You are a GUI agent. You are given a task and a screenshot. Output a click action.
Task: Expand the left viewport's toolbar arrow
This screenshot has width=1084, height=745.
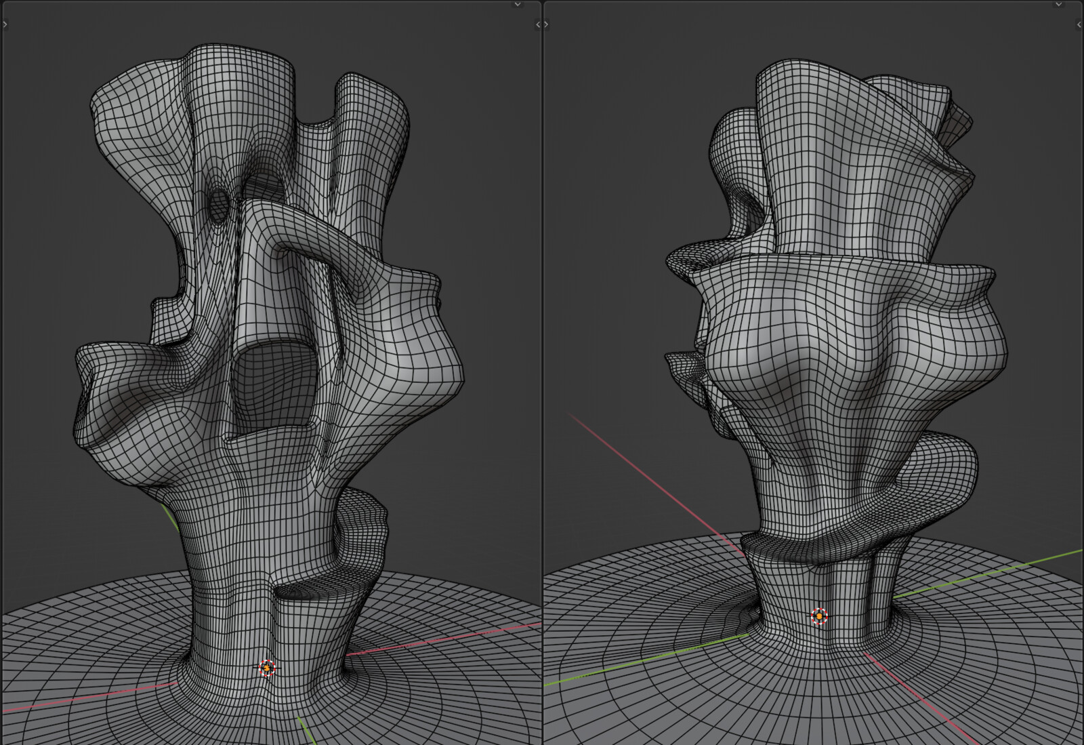coord(5,24)
